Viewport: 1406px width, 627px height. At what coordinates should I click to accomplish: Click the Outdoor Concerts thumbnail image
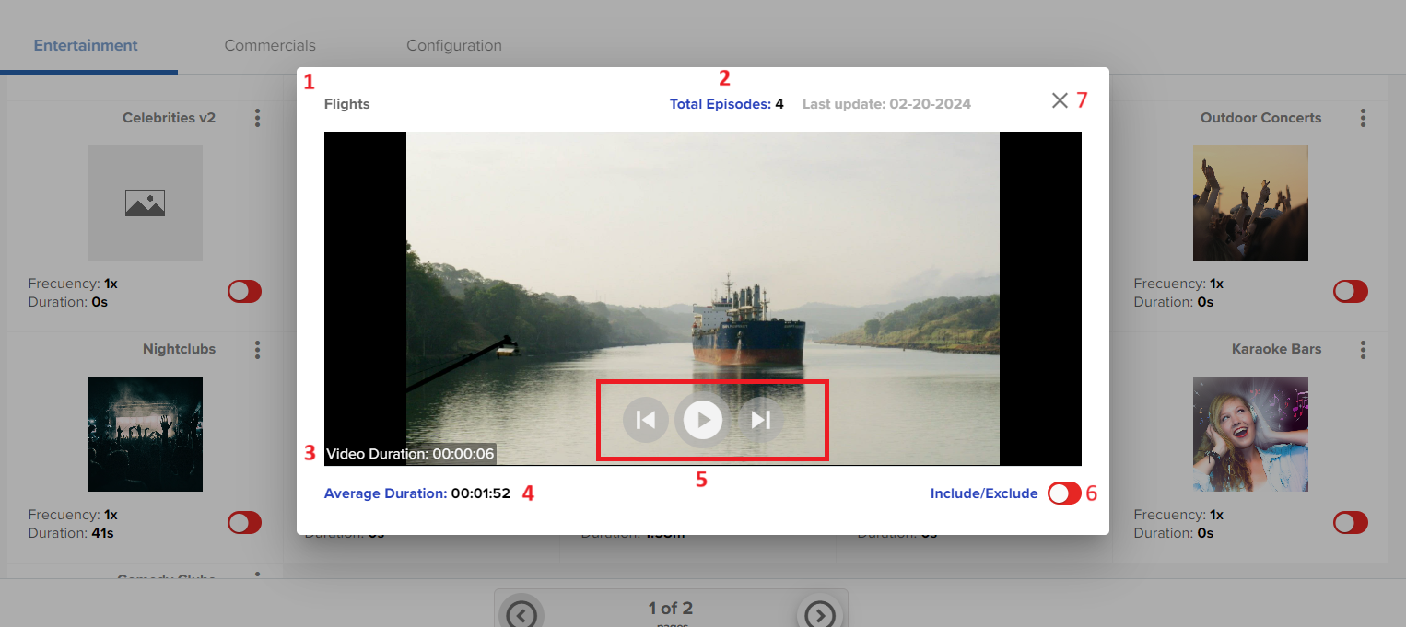(x=1250, y=203)
